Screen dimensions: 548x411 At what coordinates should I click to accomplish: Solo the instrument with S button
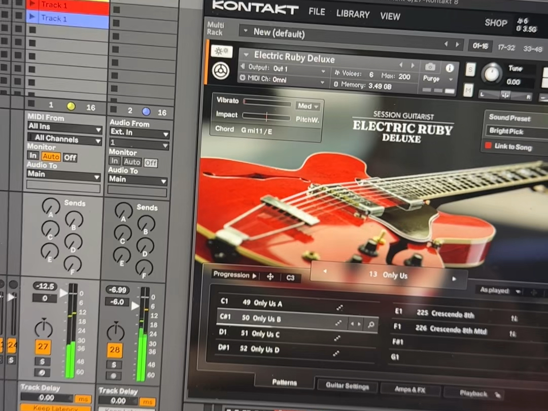click(x=470, y=69)
